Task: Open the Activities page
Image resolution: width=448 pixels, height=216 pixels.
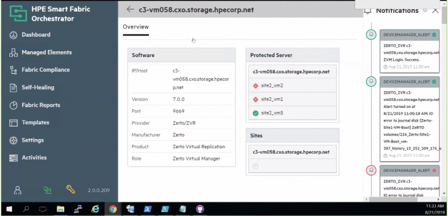Action: (28, 158)
